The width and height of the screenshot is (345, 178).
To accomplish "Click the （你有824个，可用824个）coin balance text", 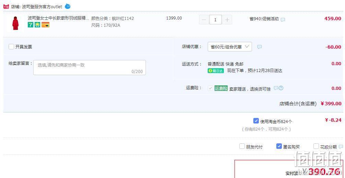I will coord(266,129).
